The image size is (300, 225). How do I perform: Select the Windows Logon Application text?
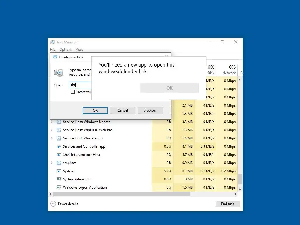(85, 187)
